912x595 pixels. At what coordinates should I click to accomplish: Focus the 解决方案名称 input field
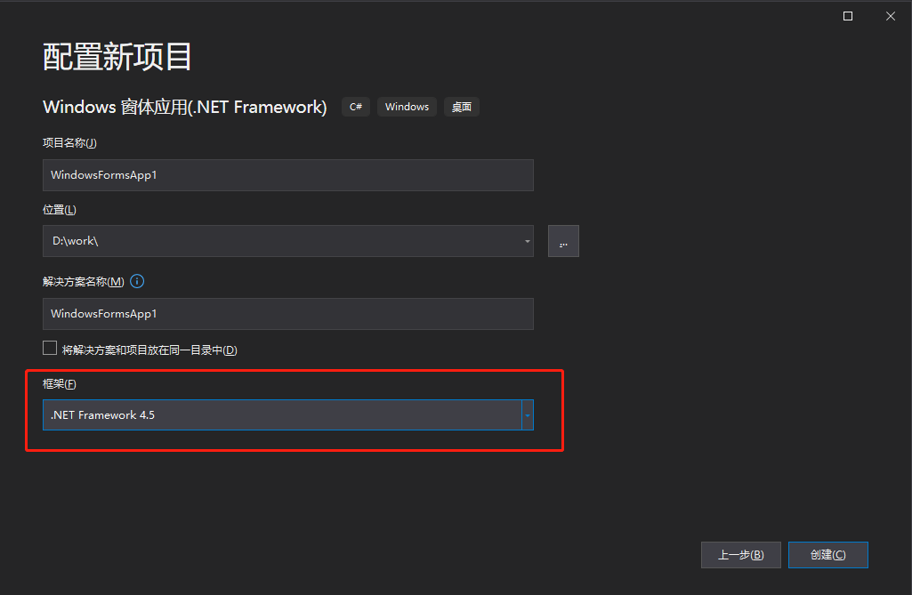pyautogui.click(x=288, y=314)
